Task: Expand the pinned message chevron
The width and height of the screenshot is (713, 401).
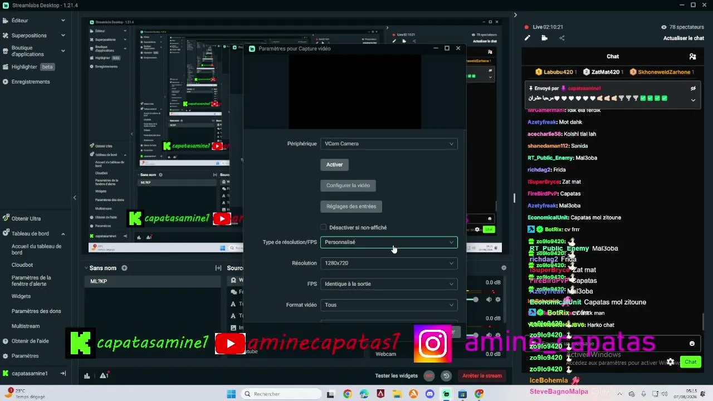Action: click(693, 100)
